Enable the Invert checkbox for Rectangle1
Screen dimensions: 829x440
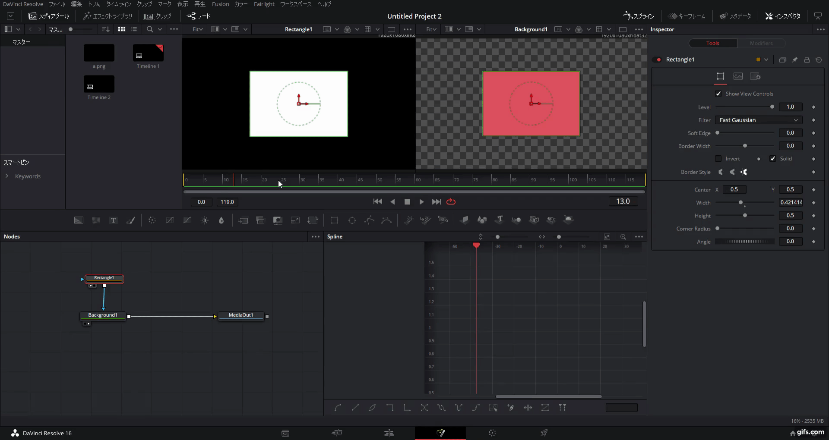click(x=719, y=159)
